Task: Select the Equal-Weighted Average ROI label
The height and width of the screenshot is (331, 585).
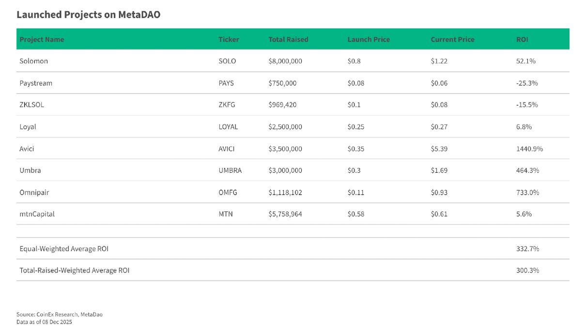Action: coord(64,249)
